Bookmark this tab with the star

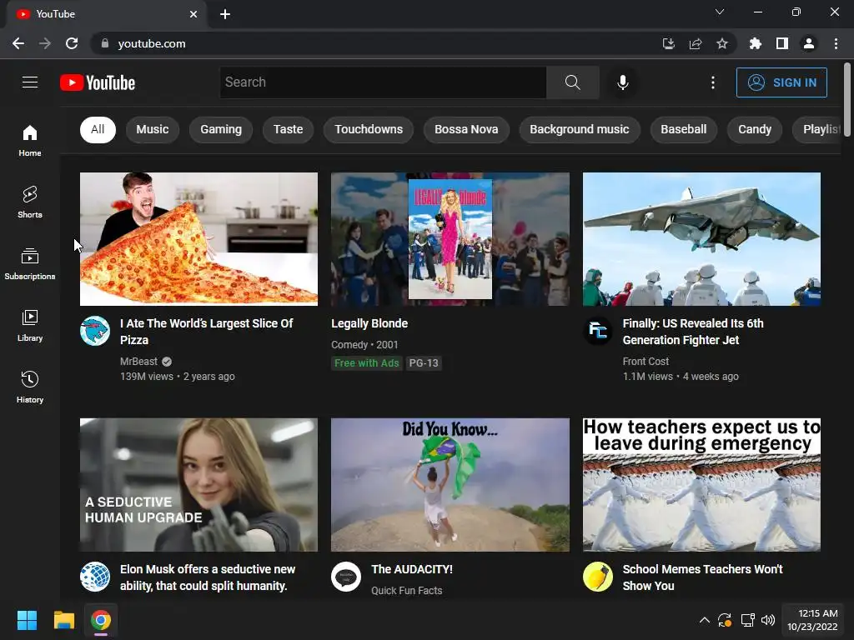pos(722,43)
